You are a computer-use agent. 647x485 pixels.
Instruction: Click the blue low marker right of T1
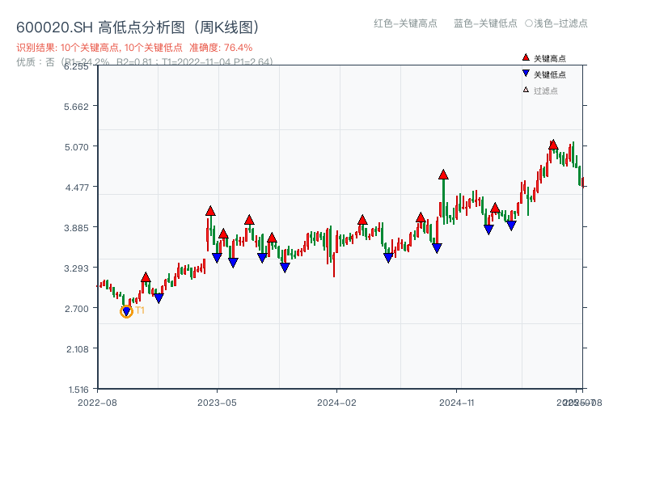pyautogui.click(x=159, y=298)
